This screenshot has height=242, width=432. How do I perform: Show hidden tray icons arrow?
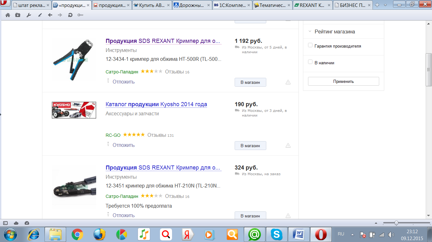tap(352, 234)
